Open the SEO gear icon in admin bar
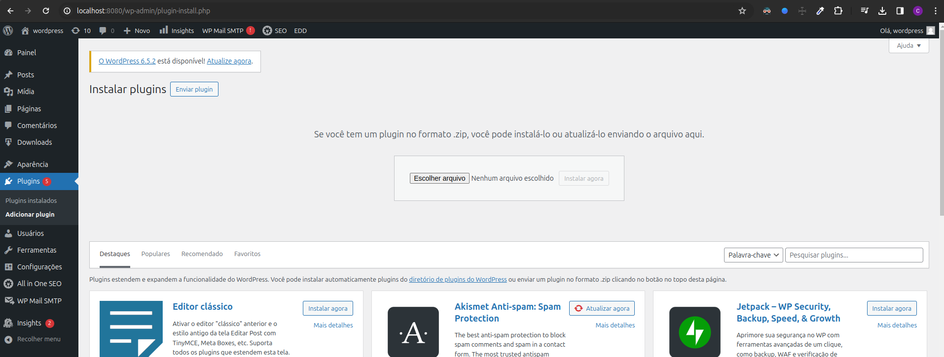944x357 pixels. point(267,31)
